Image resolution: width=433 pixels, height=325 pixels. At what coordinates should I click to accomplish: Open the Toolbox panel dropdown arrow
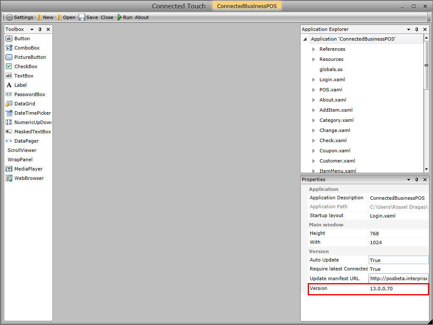32,29
